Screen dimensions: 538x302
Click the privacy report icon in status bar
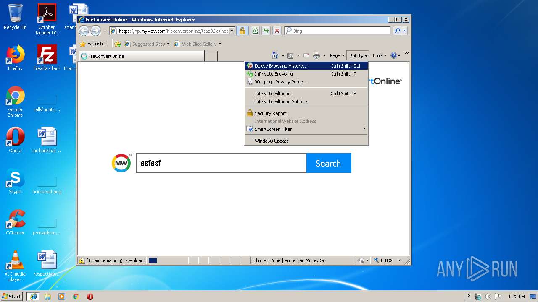(x=361, y=260)
